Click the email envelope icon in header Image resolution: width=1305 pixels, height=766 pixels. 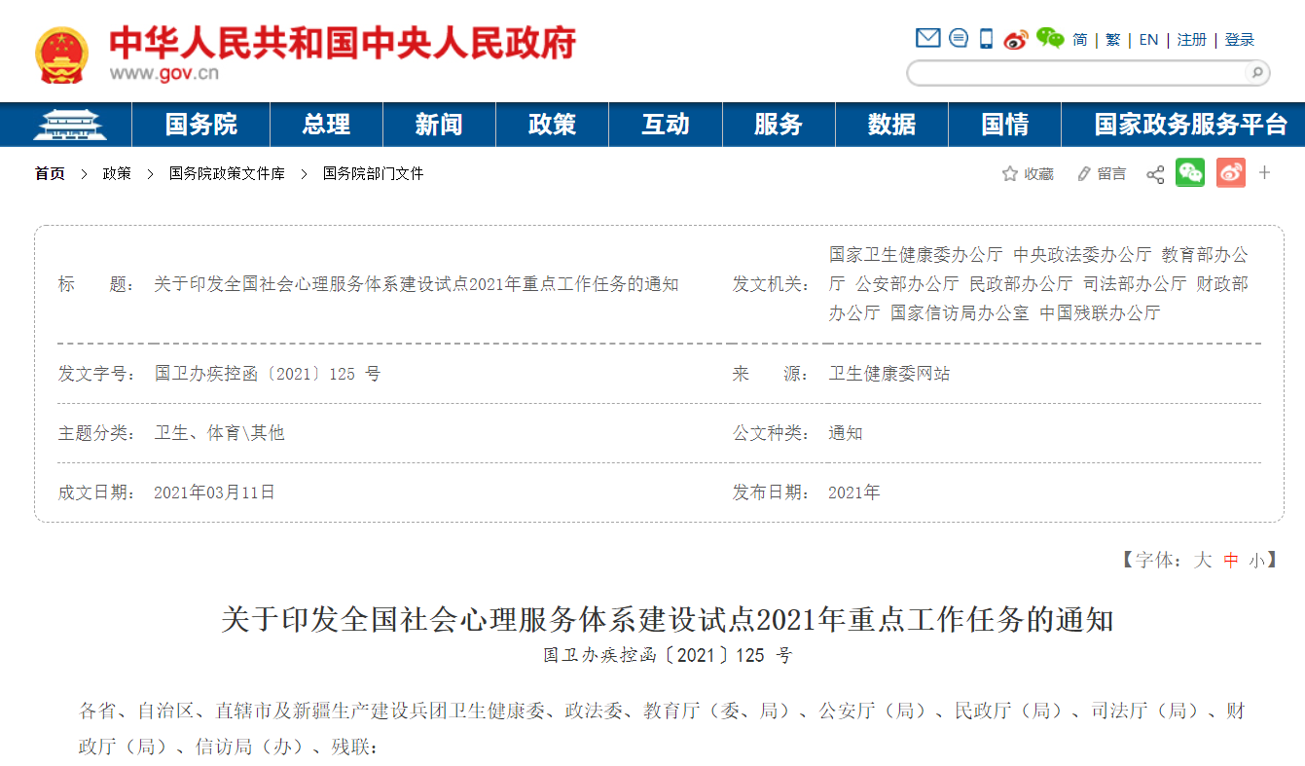(x=927, y=39)
